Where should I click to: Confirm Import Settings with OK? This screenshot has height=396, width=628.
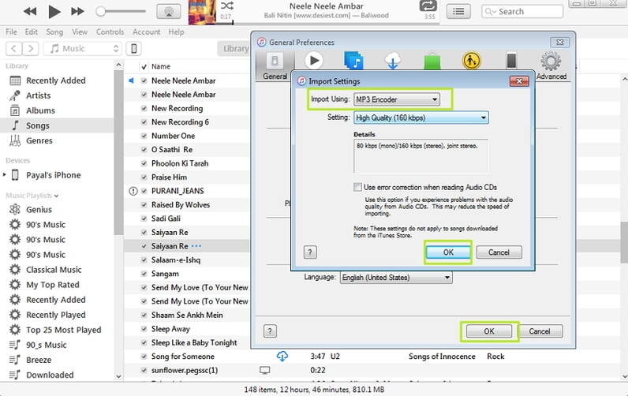[x=448, y=252]
